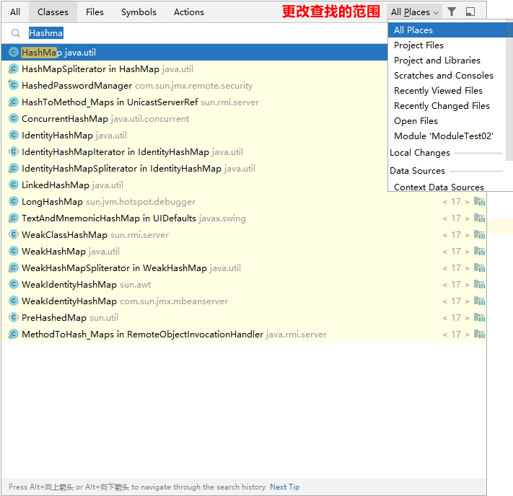Select LongHashMap sun.jvm.hotspot.debugger result

pyautogui.click(x=244, y=202)
